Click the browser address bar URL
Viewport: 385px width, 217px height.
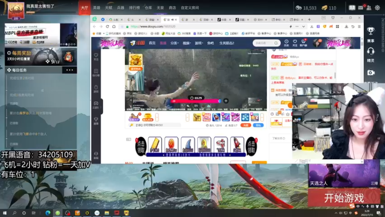tap(153, 27)
